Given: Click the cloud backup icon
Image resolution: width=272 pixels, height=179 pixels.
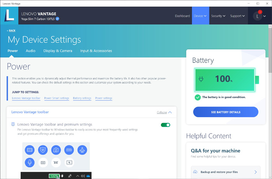Looking at the screenshot, I should click(x=195, y=172).
